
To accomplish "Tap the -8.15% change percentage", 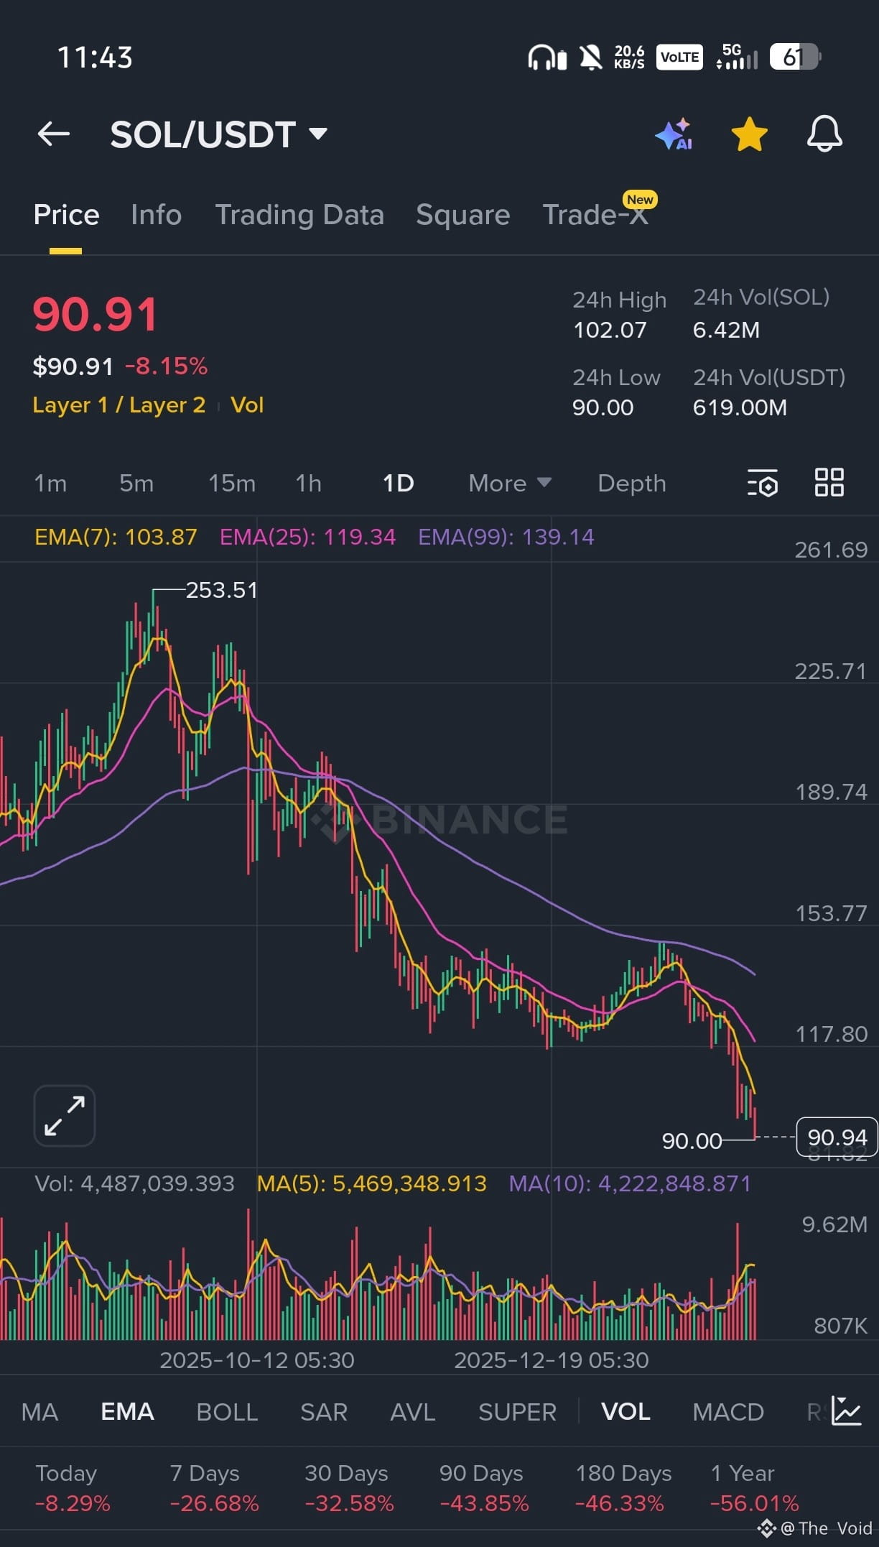I will [x=166, y=366].
